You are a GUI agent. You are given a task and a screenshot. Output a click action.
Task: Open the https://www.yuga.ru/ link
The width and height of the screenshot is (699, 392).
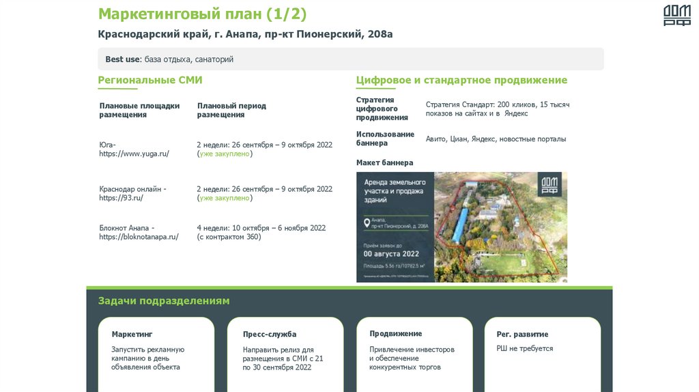pyautogui.click(x=134, y=154)
